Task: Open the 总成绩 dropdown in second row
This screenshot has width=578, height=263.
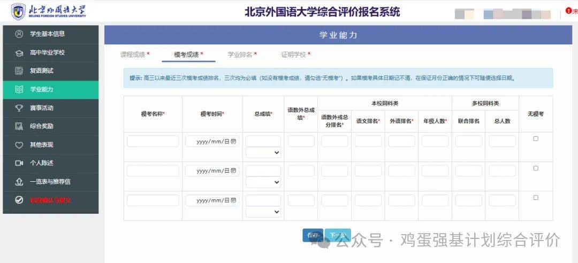Action: click(x=263, y=182)
